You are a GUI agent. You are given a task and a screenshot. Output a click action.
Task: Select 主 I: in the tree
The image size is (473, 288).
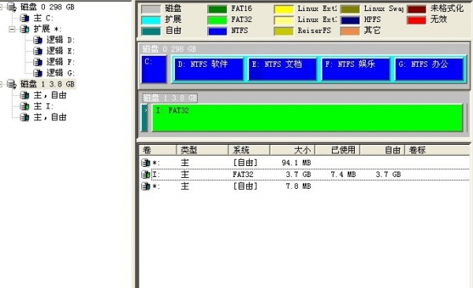[x=43, y=106]
